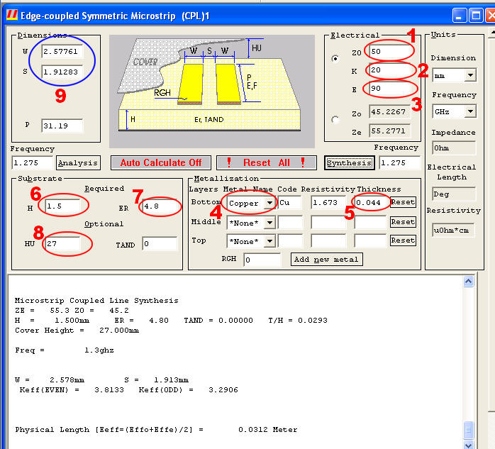Minimize the Edge-coupled Symmetric Microstrip window
Image resolution: width=495 pixels, height=449 pixels.
[x=459, y=15]
